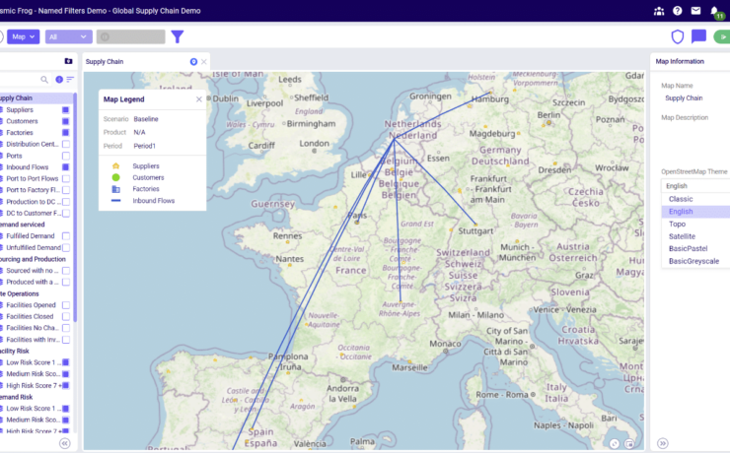Screen dimensions: 730x453
Task: Choose the Topo theme option
Action: pos(677,224)
